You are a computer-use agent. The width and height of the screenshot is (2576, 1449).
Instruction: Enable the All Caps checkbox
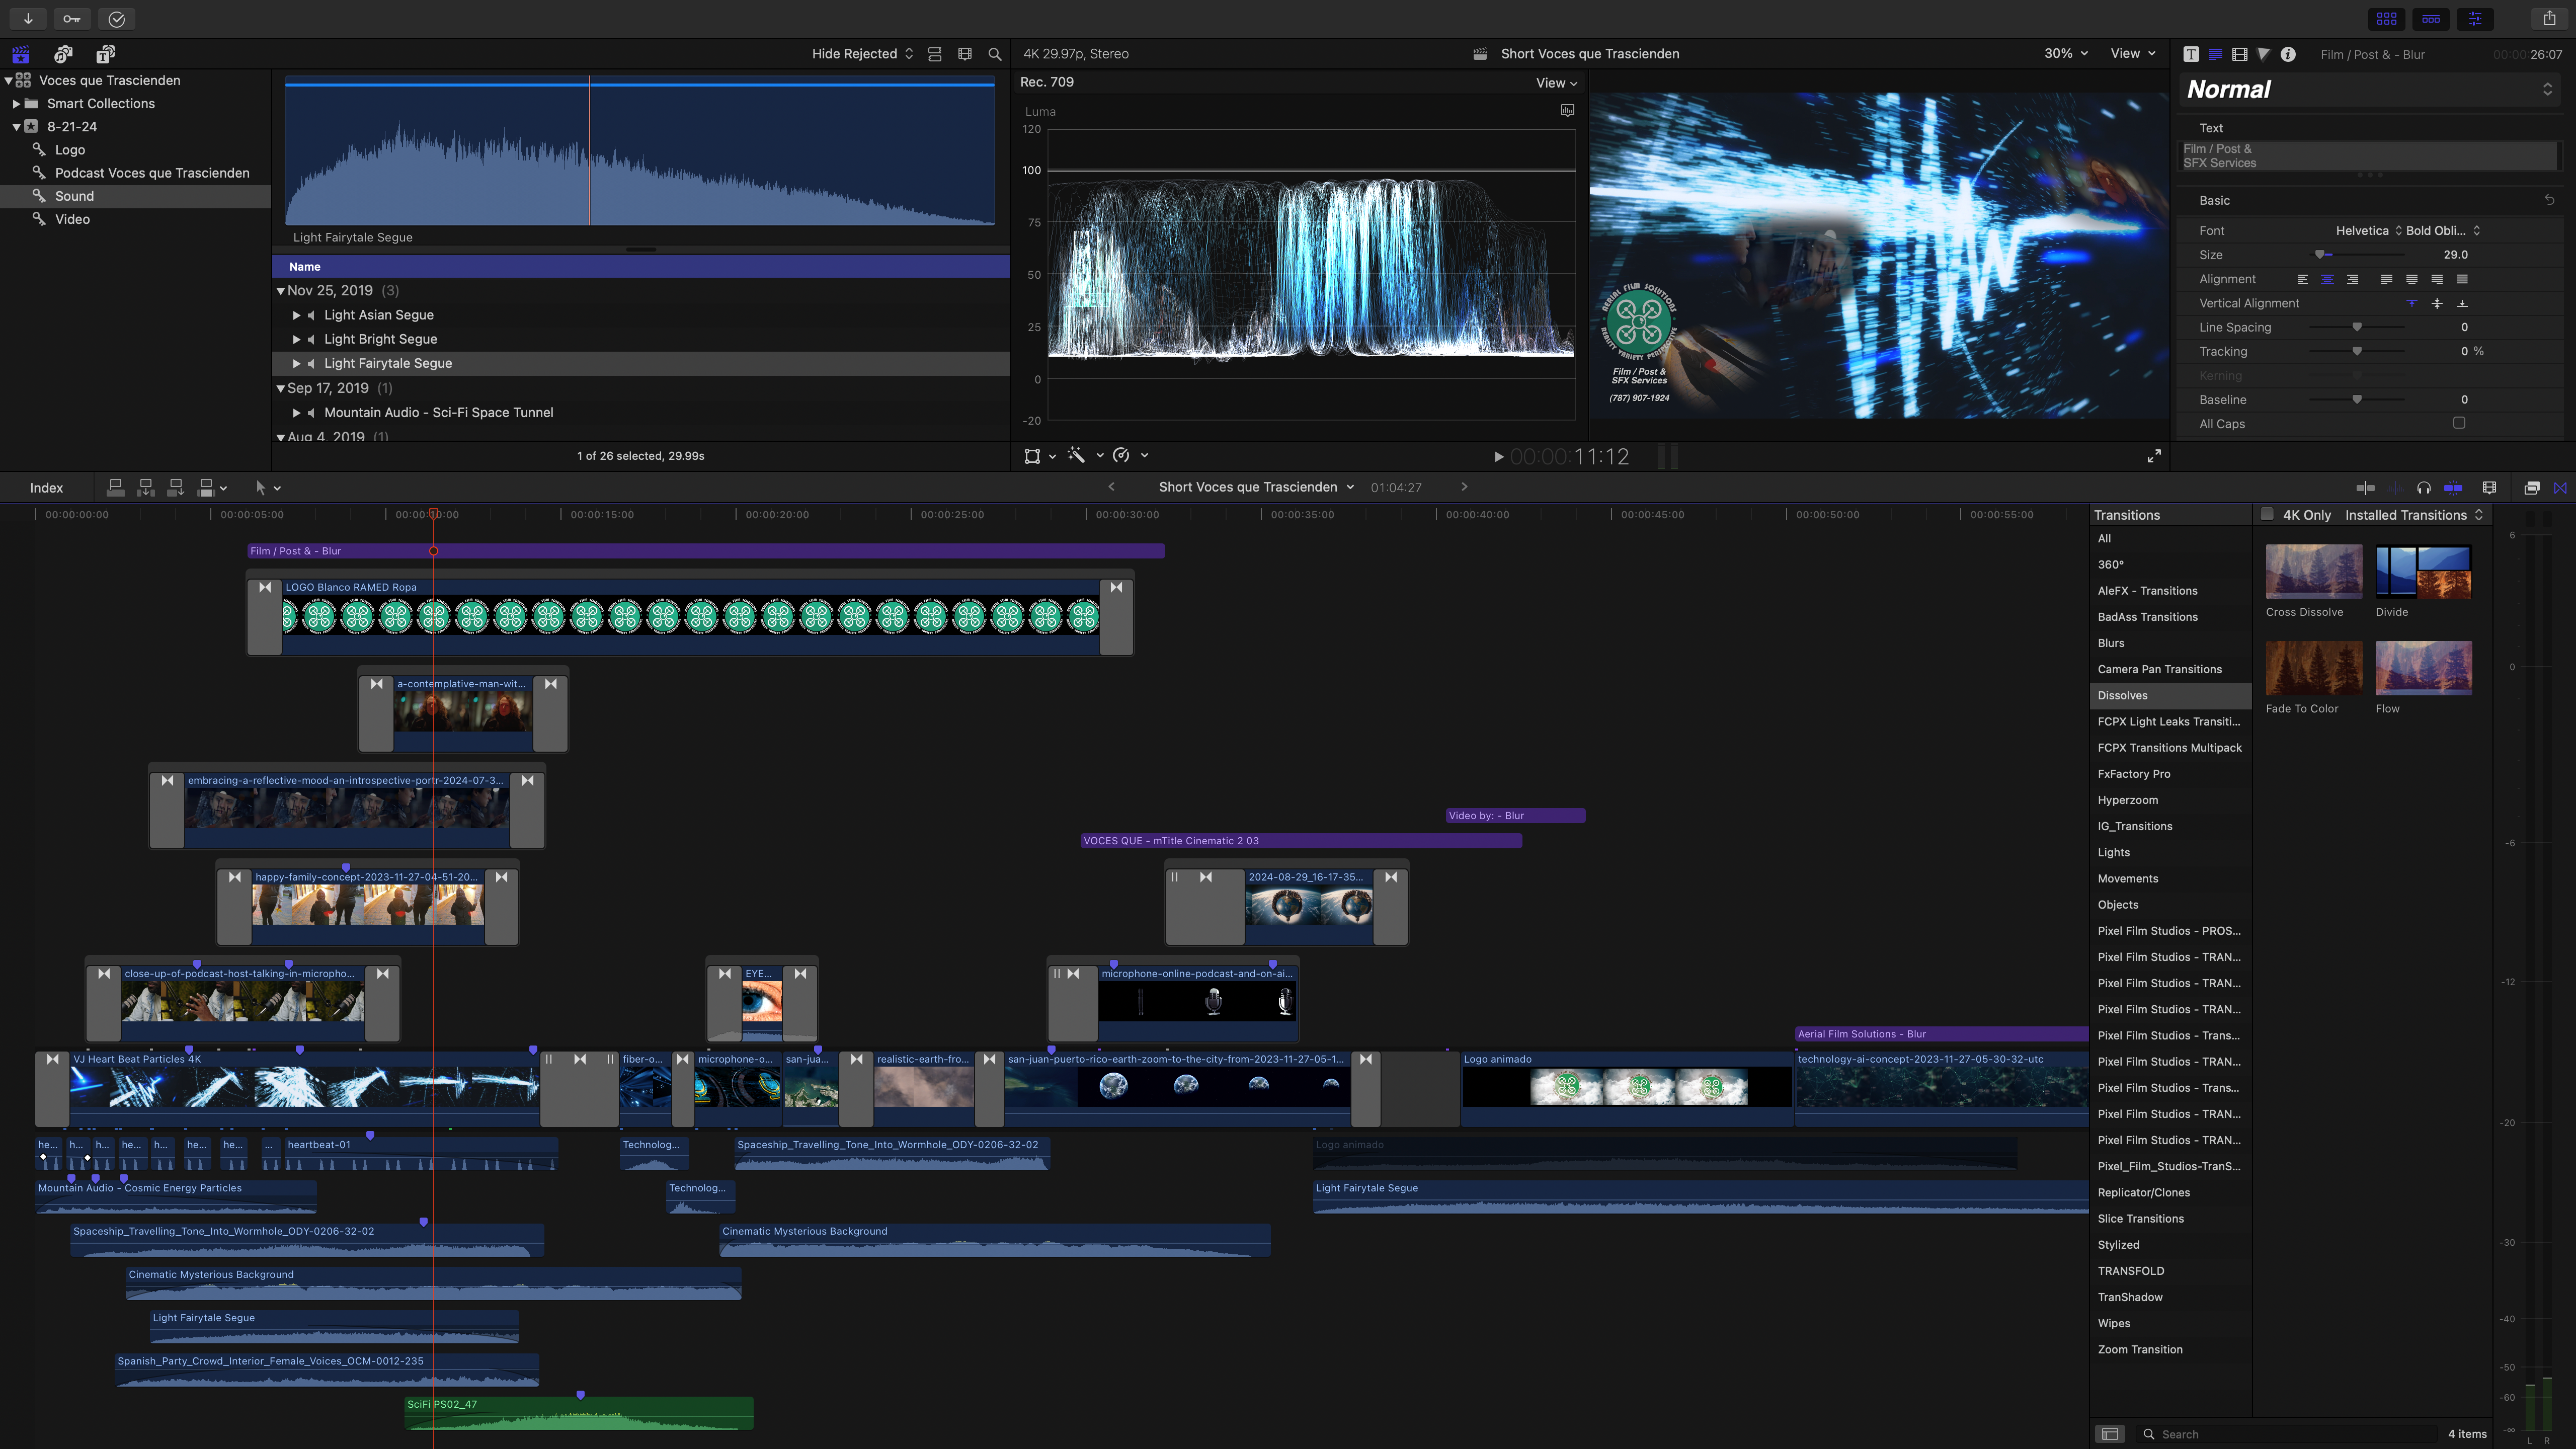click(x=2459, y=423)
